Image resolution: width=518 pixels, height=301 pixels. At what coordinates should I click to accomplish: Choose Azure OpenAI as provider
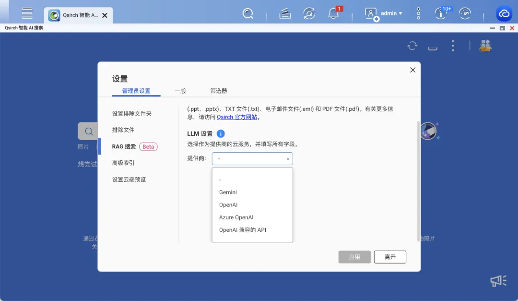tap(236, 217)
